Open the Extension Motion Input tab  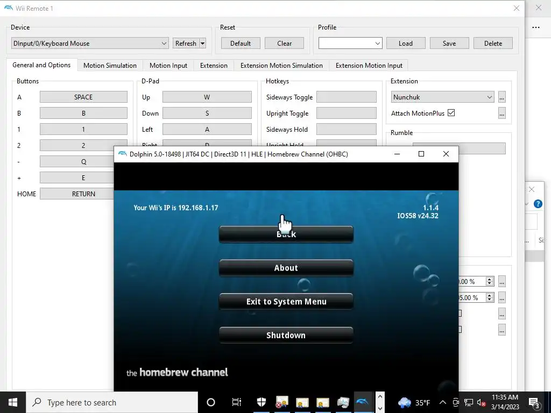point(369,65)
